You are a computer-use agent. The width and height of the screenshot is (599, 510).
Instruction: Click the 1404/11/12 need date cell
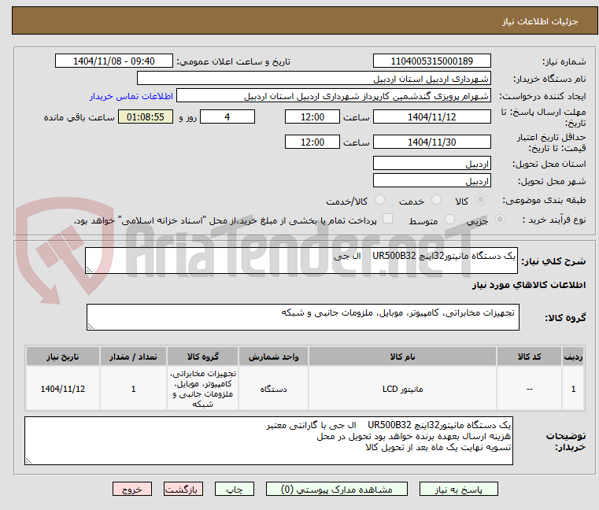tap(63, 389)
